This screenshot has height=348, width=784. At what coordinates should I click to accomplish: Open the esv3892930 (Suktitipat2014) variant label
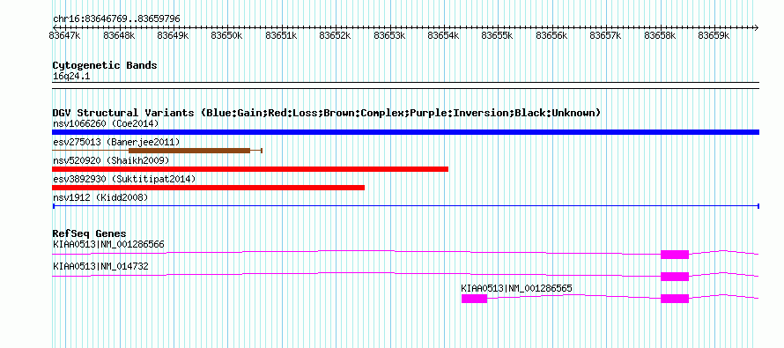coord(124,179)
